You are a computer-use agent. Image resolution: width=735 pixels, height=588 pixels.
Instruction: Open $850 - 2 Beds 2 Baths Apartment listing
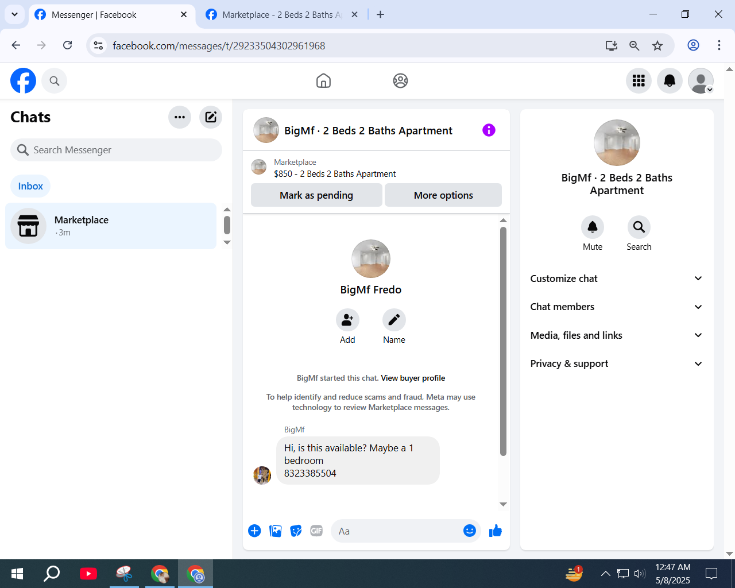335,173
